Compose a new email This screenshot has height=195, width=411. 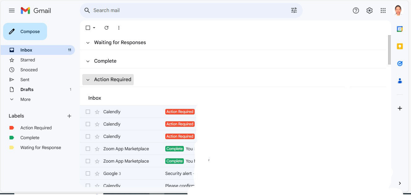click(25, 31)
